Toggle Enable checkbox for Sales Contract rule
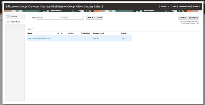This screenshot has width=205, height=105. [123, 38]
